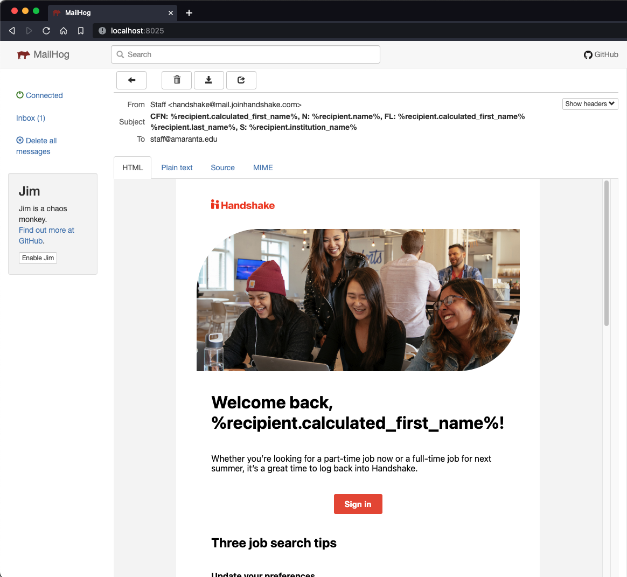
Task: Delete this message with the trash icon
Action: [177, 80]
